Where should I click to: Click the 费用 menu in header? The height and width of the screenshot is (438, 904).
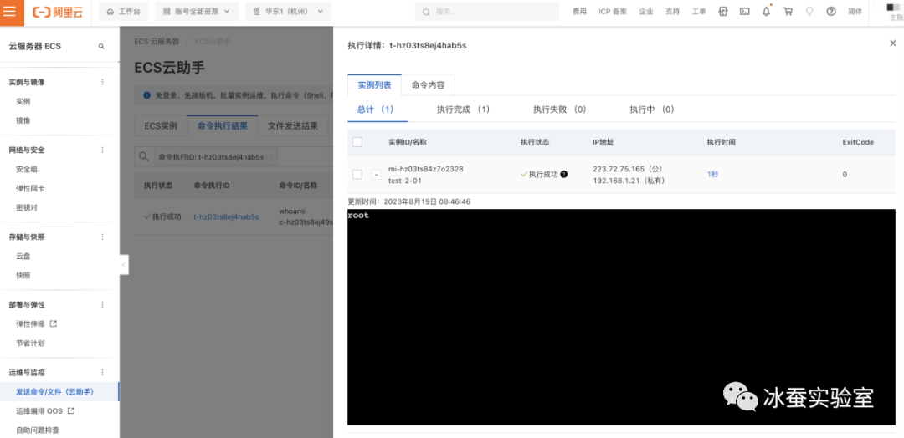pos(579,12)
